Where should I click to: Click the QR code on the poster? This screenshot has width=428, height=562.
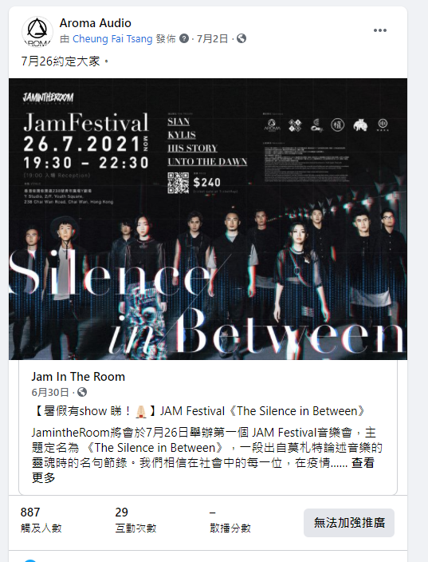click(x=179, y=183)
